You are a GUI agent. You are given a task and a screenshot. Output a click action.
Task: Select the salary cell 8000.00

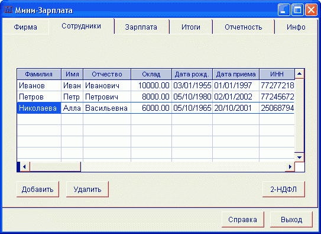(151, 97)
